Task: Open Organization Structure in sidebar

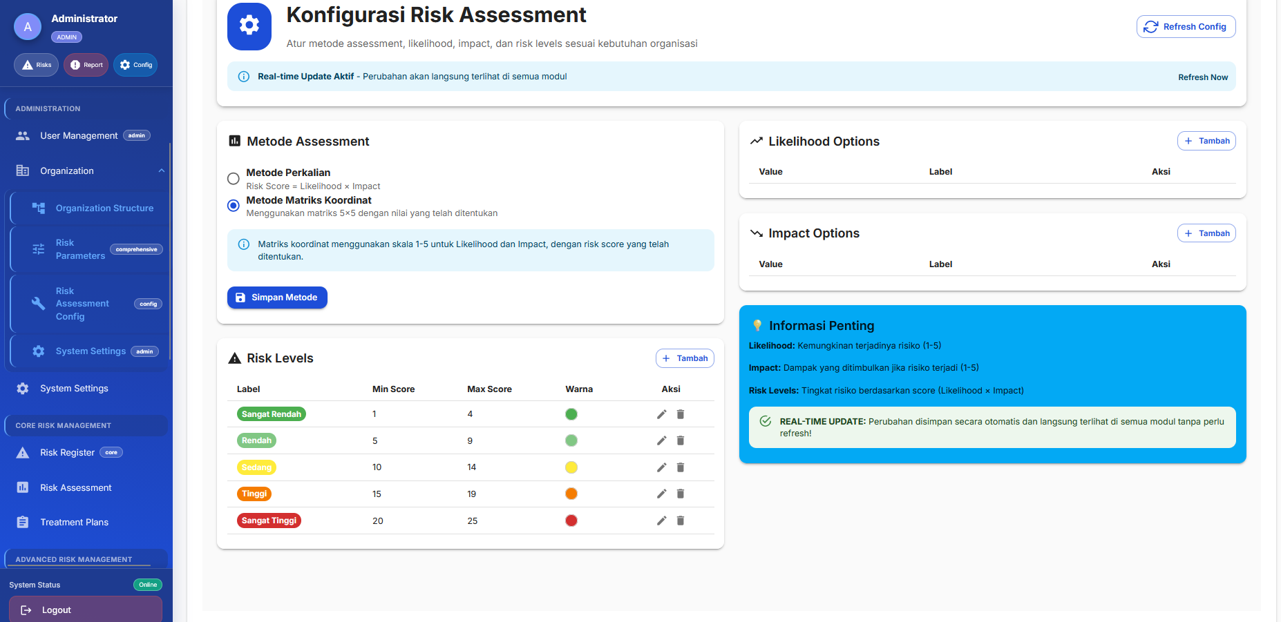Action: [104, 208]
